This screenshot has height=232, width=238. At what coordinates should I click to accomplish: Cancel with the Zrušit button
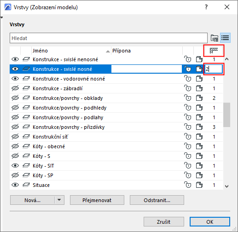(x=164, y=222)
